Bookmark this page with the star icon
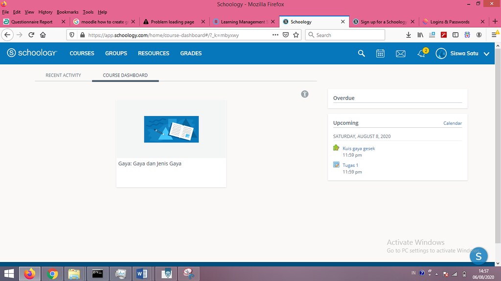This screenshot has width=501, height=281. point(296,35)
